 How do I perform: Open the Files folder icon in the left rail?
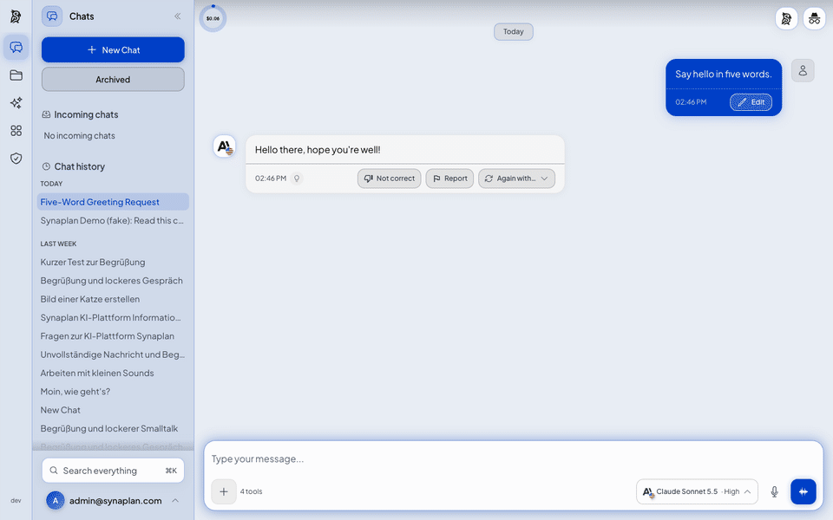pyautogui.click(x=16, y=75)
